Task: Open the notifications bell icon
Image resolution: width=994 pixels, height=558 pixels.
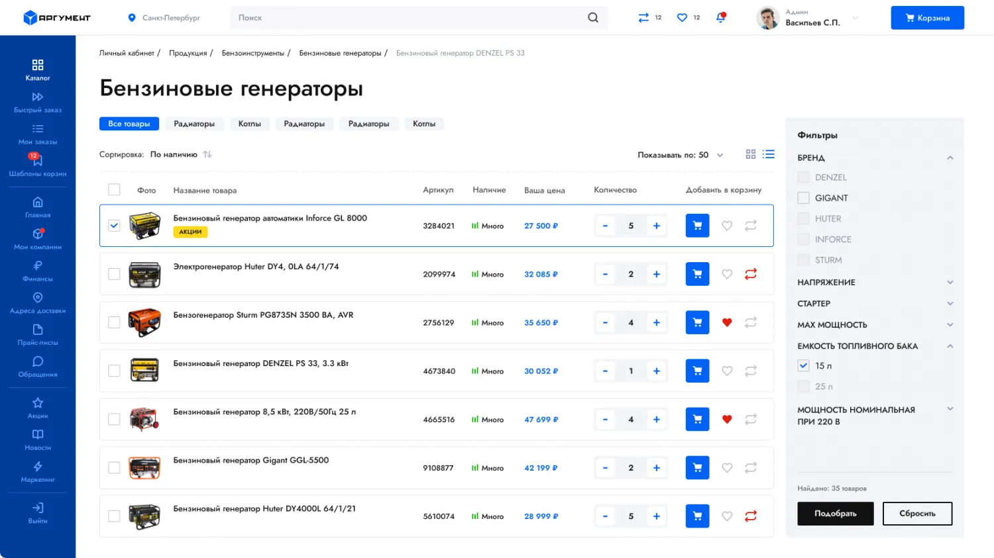Action: click(720, 18)
